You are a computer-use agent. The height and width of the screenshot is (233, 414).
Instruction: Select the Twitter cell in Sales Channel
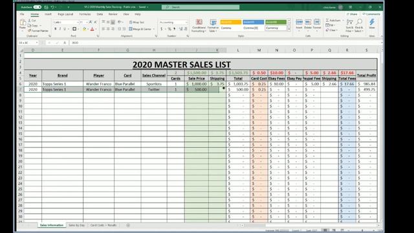(x=154, y=89)
